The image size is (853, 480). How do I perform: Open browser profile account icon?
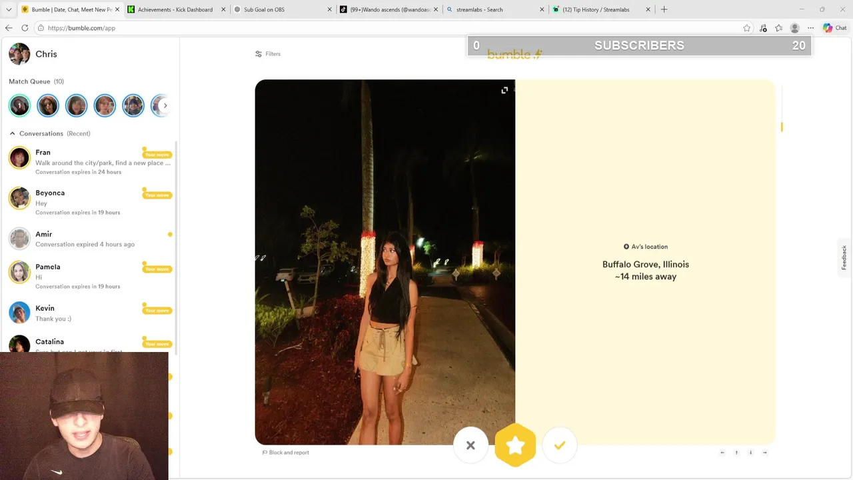point(794,28)
